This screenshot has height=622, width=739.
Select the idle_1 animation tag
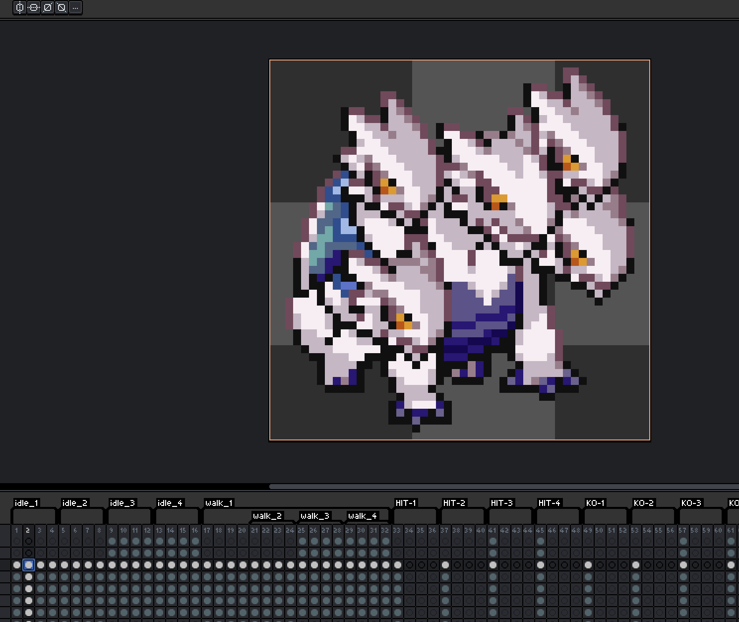point(26,503)
